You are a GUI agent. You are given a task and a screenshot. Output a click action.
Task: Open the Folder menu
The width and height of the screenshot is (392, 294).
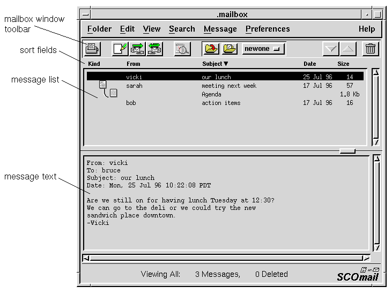(x=99, y=29)
